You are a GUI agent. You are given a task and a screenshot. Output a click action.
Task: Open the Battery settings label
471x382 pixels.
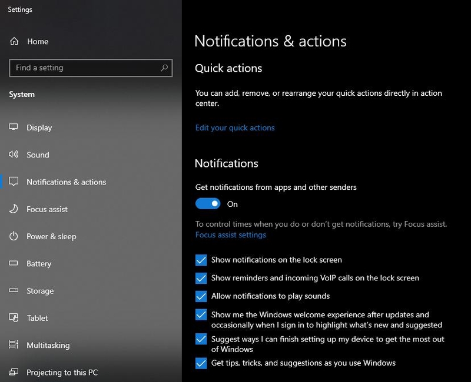click(x=39, y=264)
